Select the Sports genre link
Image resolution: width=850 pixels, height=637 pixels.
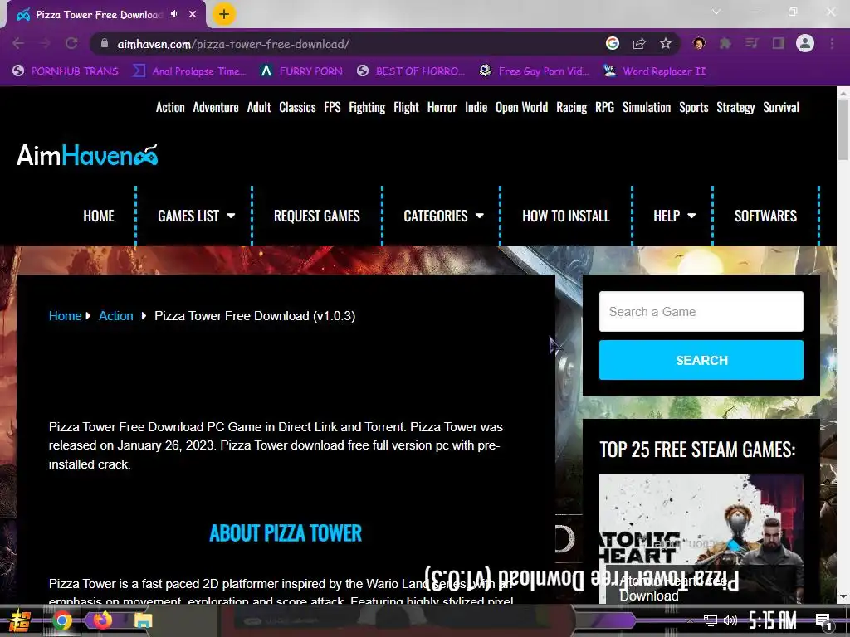693,107
